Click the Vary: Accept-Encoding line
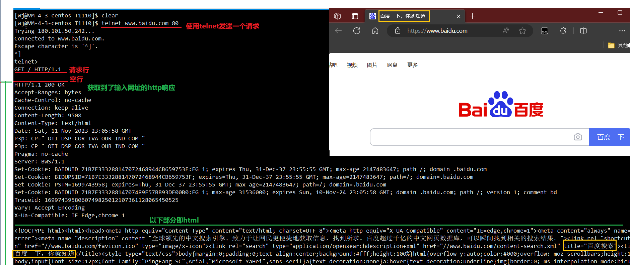The width and height of the screenshot is (630, 265). (50, 208)
